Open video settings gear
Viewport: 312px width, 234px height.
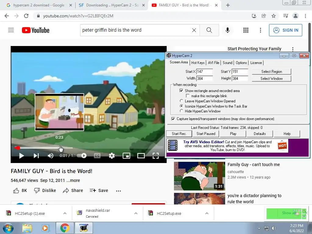coord(112,156)
